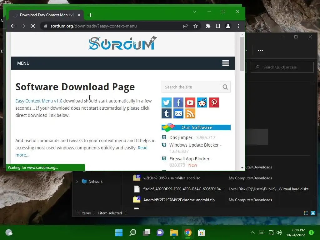
Task: Open Microsoft Store from taskbar
Action: (202, 232)
